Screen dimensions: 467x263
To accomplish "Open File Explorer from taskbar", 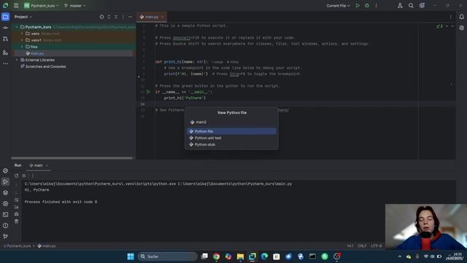I will tap(240, 256).
